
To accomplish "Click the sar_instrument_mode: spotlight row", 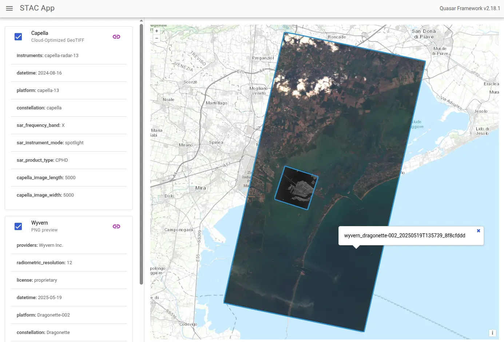I will tap(69, 143).
